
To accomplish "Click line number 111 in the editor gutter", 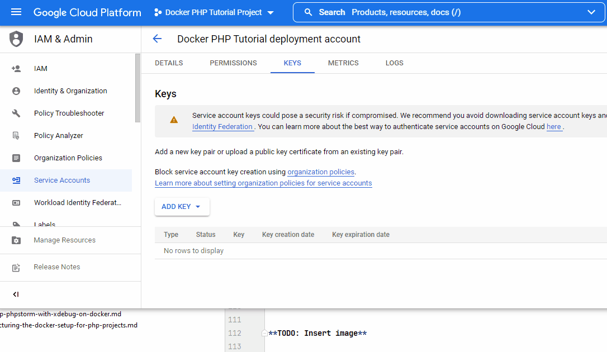I will pyautogui.click(x=235, y=320).
